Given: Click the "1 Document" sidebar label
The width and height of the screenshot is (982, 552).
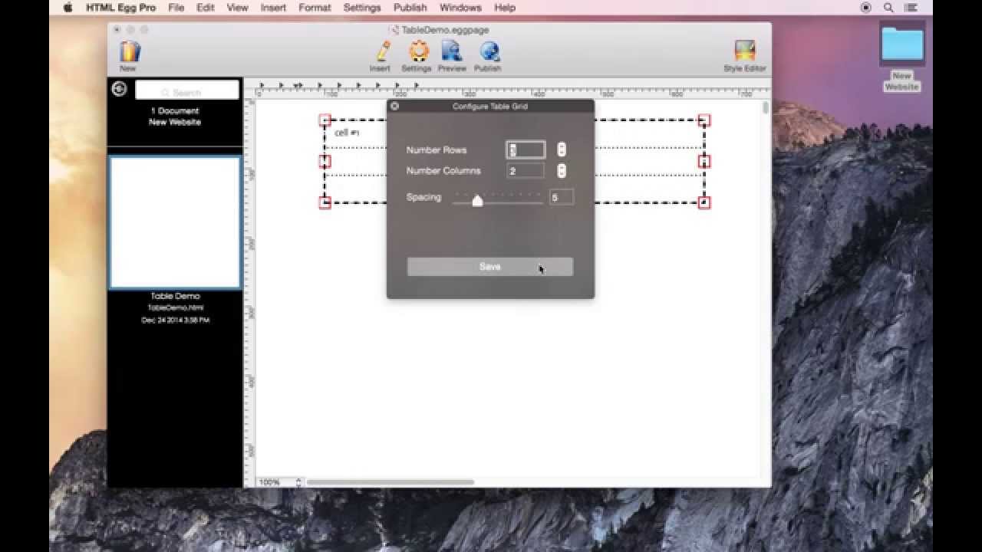Looking at the screenshot, I should (175, 111).
